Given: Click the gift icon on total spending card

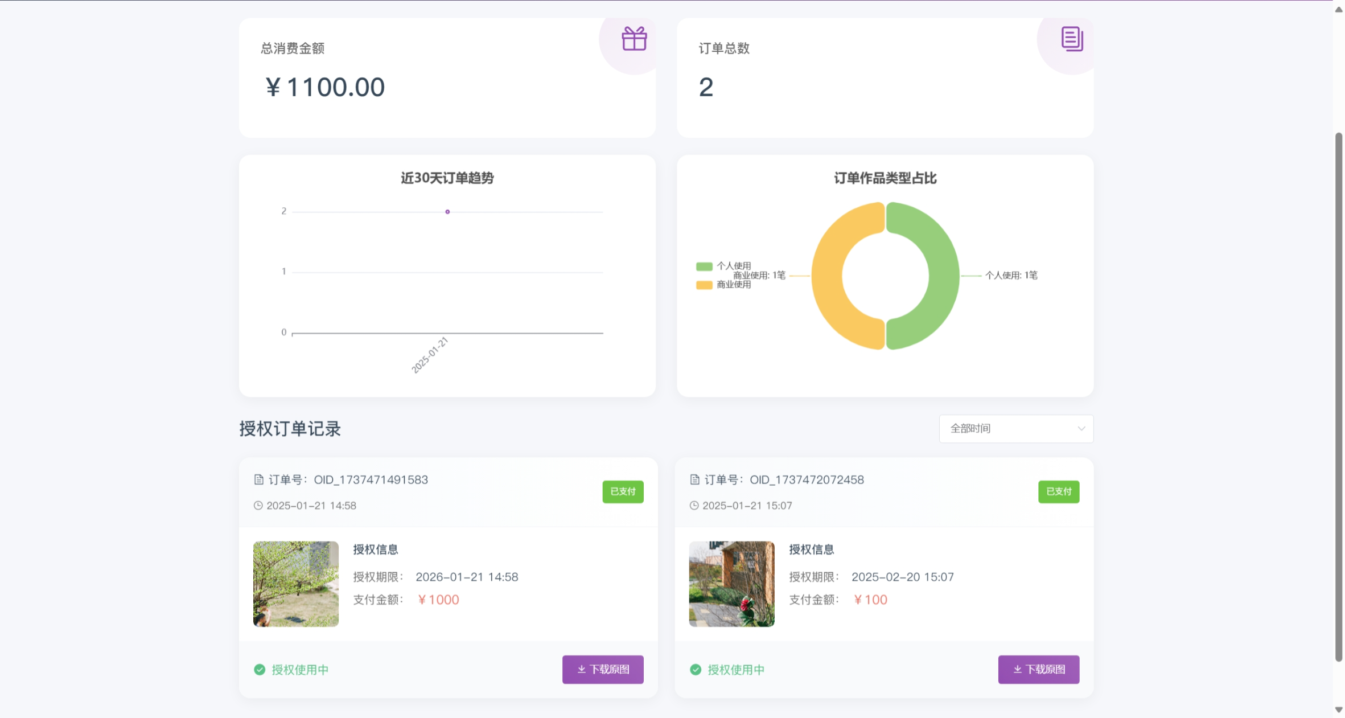Looking at the screenshot, I should click(634, 39).
